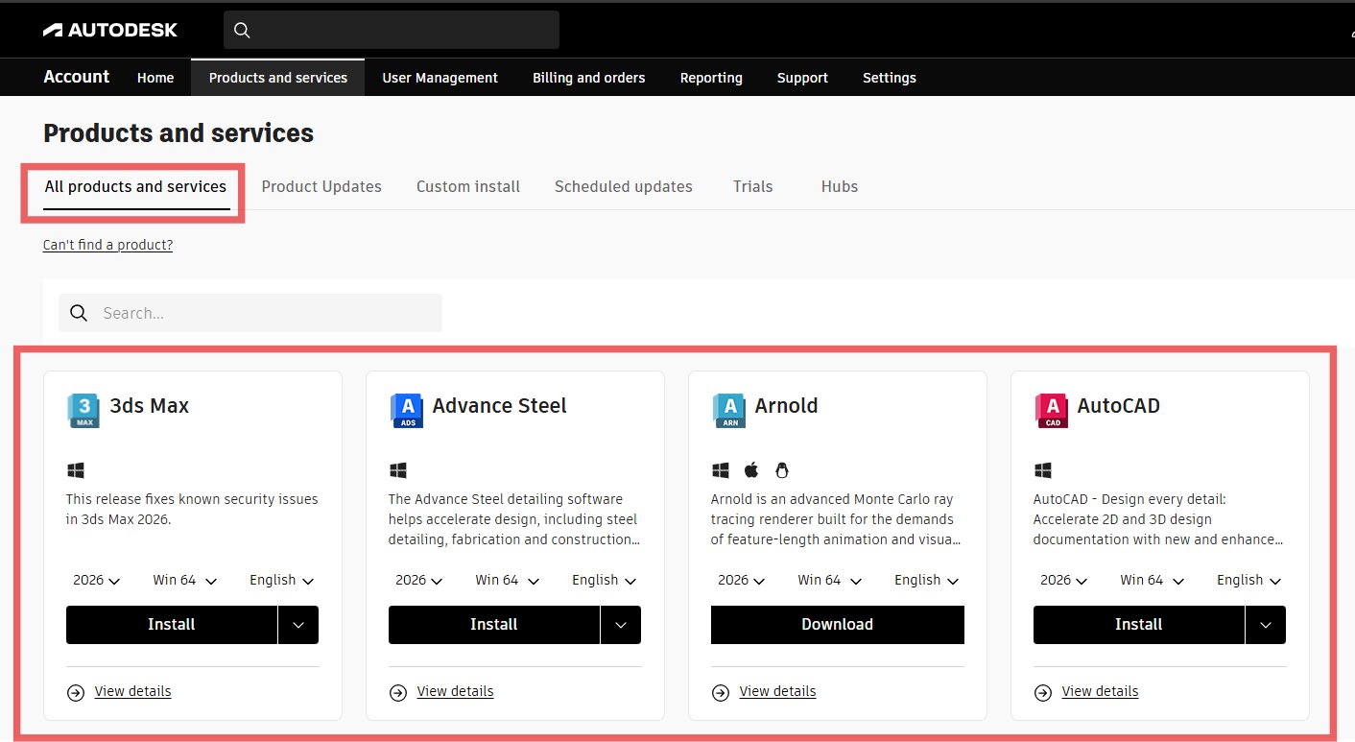Expand the arrow next to 3ds Max Install
1355x742 pixels.
click(x=298, y=625)
